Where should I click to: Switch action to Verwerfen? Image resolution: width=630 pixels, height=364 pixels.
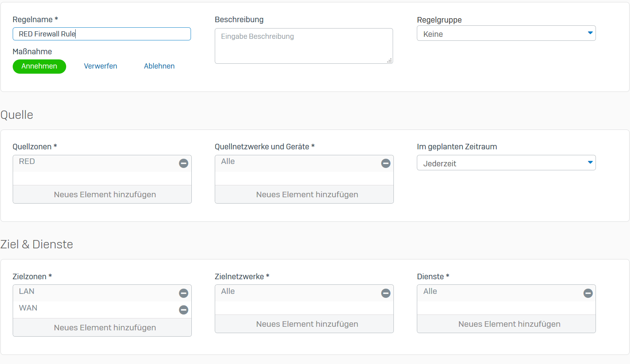101,66
